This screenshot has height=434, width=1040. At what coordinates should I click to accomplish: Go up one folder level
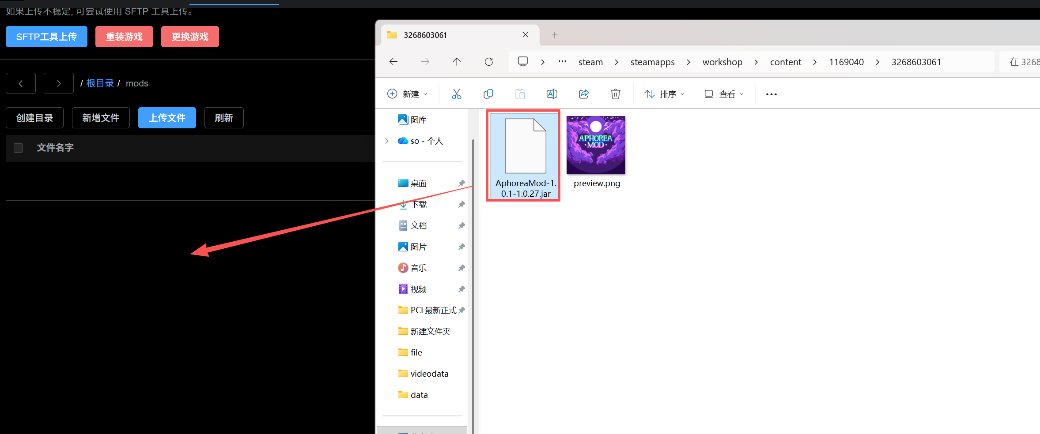[457, 62]
